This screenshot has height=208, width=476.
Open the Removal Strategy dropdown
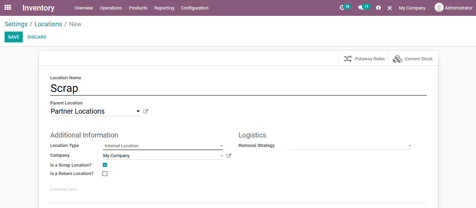pyautogui.click(x=409, y=146)
